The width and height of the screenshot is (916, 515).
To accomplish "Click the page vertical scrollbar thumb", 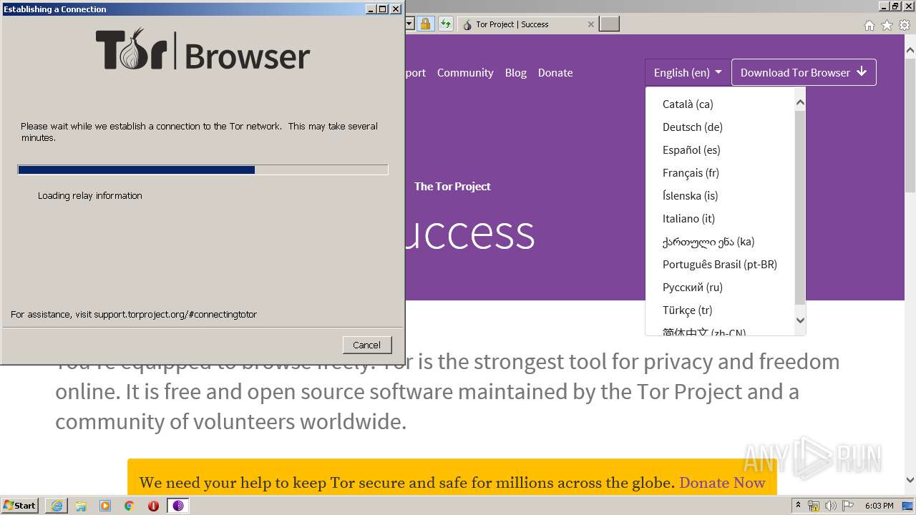I will (910, 125).
